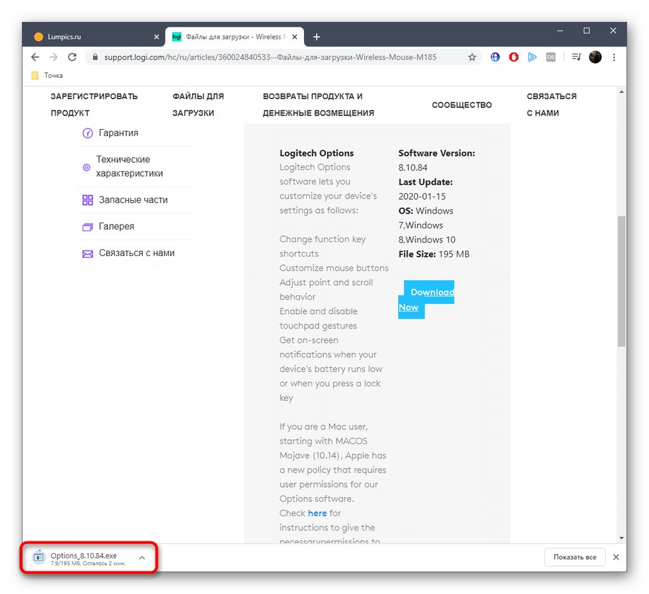Open a new browser tab
This screenshot has width=649, height=594.
[x=316, y=37]
